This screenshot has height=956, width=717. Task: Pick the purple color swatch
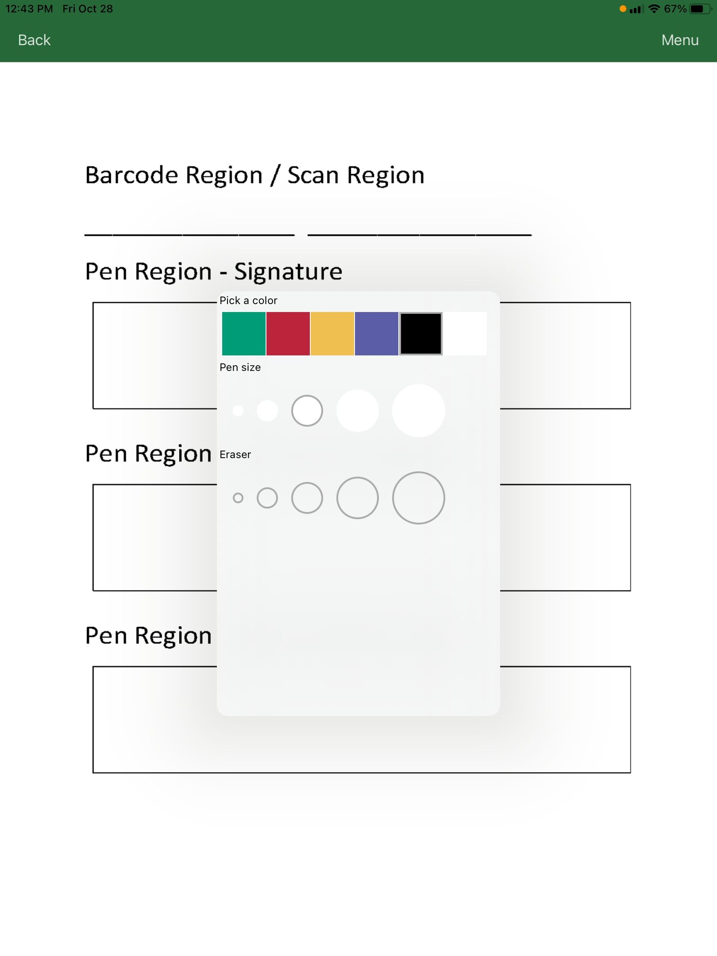coord(377,334)
